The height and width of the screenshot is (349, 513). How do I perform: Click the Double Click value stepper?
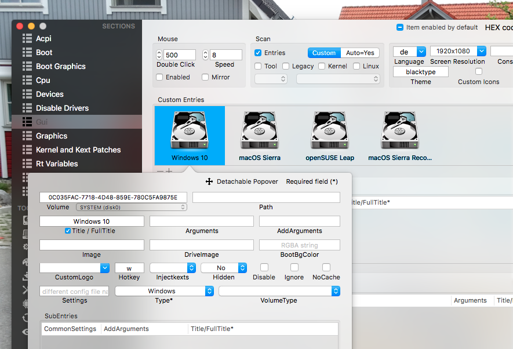pos(159,54)
